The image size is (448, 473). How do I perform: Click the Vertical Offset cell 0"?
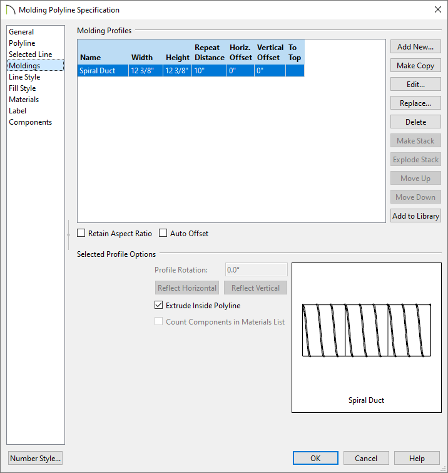(270, 71)
